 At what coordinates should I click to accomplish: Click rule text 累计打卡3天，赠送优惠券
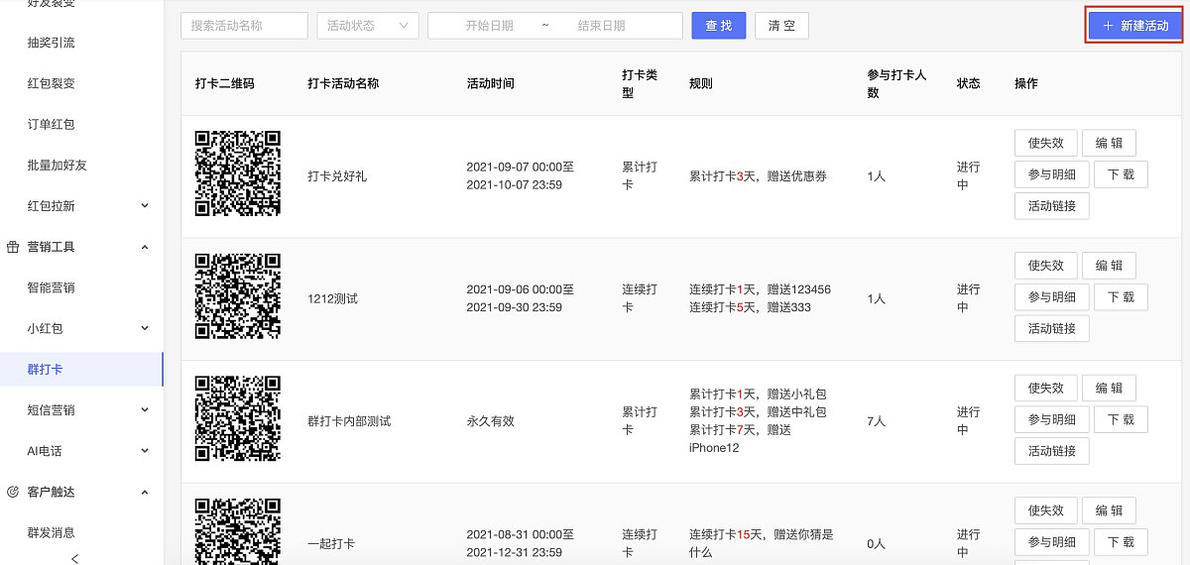(758, 176)
